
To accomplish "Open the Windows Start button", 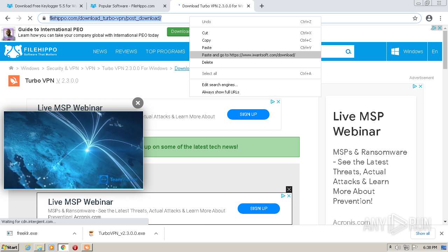I will click(9, 247).
